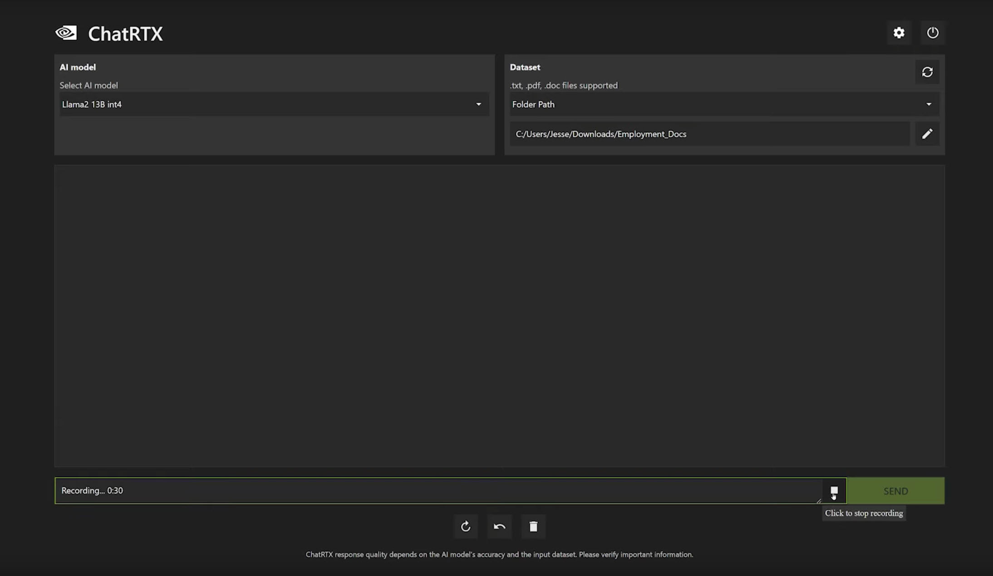Viewport: 993px width, 576px height.
Task: Click the AI model dropdown arrow
Action: (478, 104)
